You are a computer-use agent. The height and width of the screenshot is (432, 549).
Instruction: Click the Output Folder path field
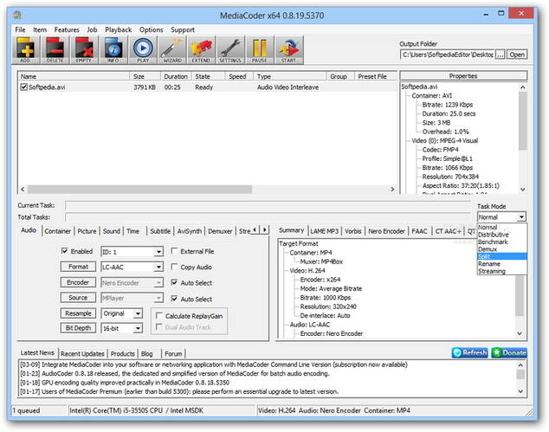click(x=447, y=55)
